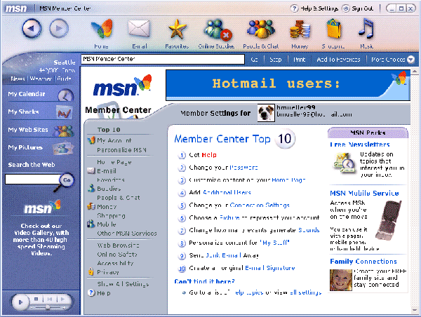Click the Help & Settings question icon
Screen dimensions: 421x317
pyautogui.click(x=294, y=8)
